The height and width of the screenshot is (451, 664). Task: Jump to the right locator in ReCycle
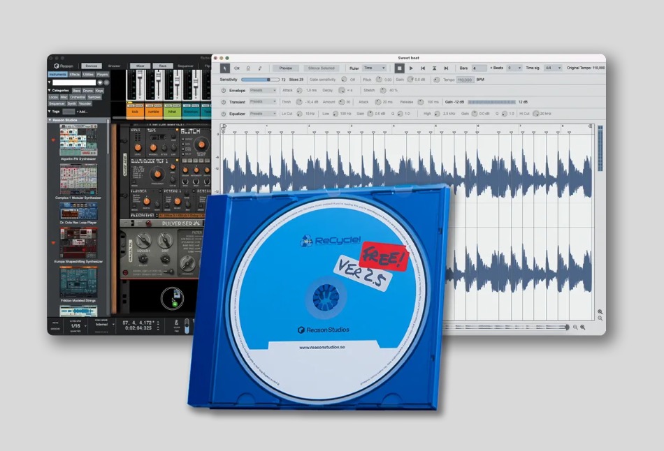(x=446, y=68)
